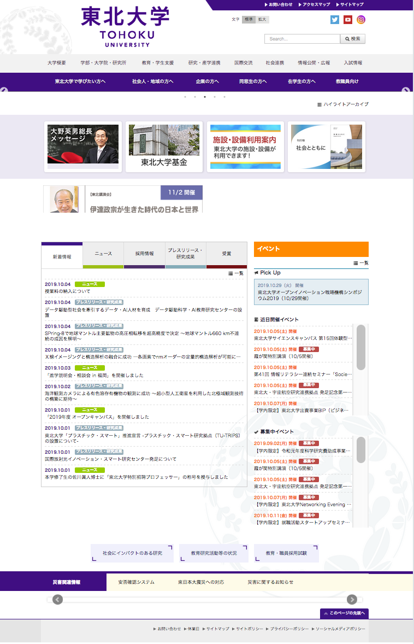Open 在学生の方へ link
Screen dimensions: 414x644
click(x=302, y=81)
